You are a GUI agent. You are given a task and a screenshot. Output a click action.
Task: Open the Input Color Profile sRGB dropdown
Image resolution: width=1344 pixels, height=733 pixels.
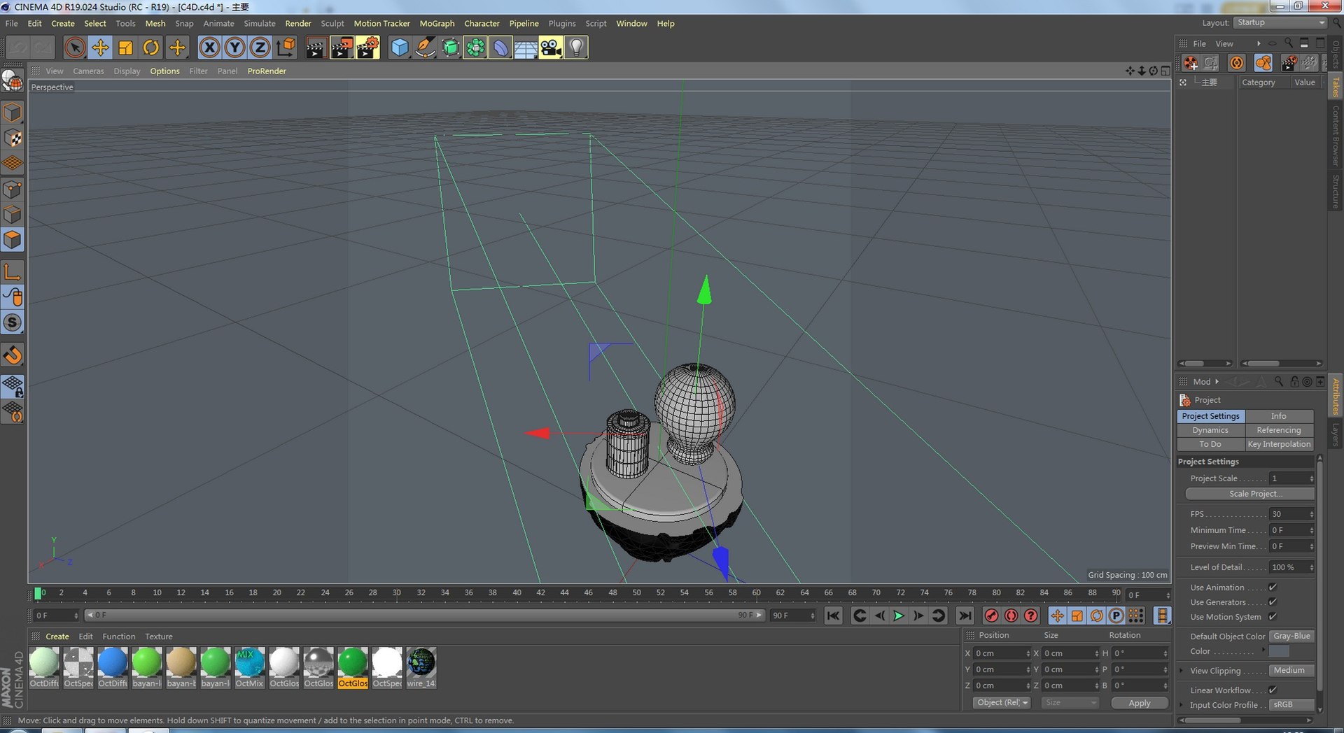tap(1291, 705)
